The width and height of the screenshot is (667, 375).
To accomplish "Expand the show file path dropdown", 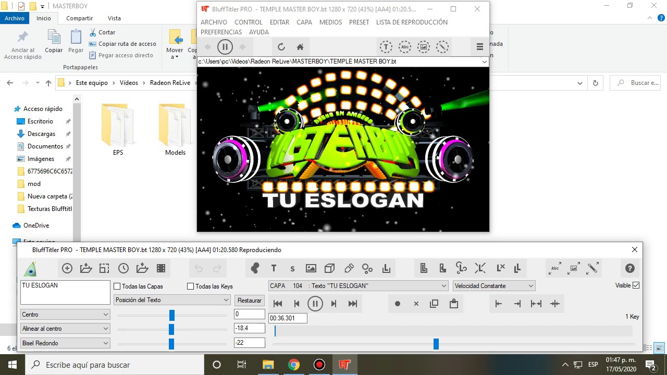I will pyautogui.click(x=484, y=61).
